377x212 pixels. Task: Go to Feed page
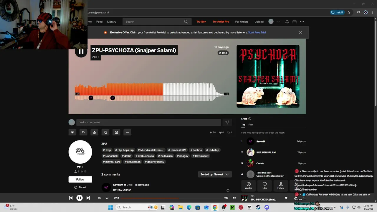[100, 21]
